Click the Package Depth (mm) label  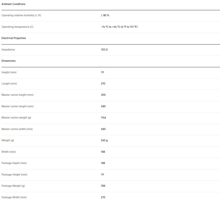click(14, 163)
